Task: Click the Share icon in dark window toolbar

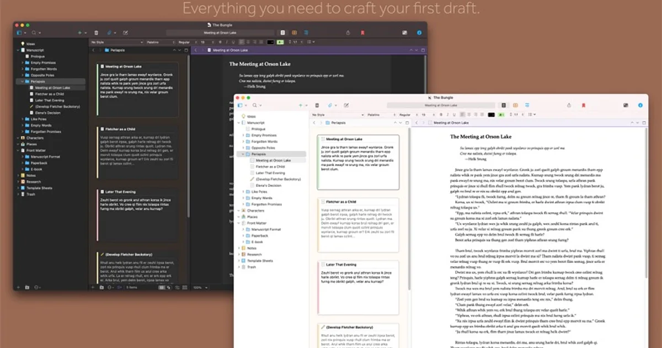Action: [x=348, y=33]
